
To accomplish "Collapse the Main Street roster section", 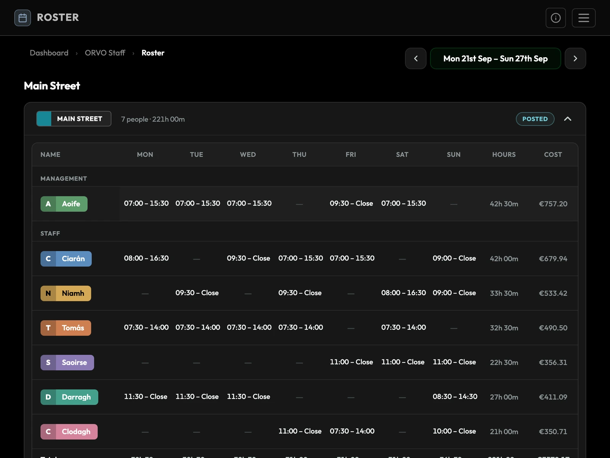I will pyautogui.click(x=567, y=119).
